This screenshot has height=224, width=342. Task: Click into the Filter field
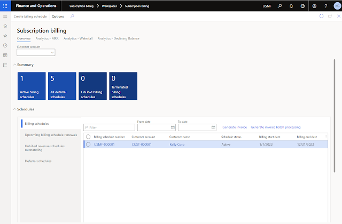tap(109, 127)
